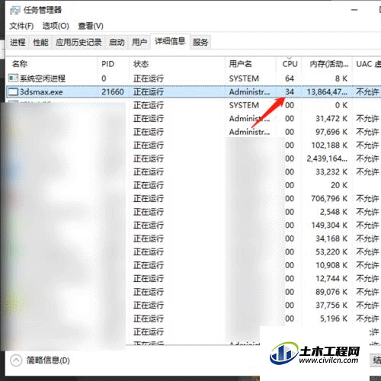Viewport: 381px width, 381px height.
Task: Click memory value 31,472 K
Action: (331, 118)
